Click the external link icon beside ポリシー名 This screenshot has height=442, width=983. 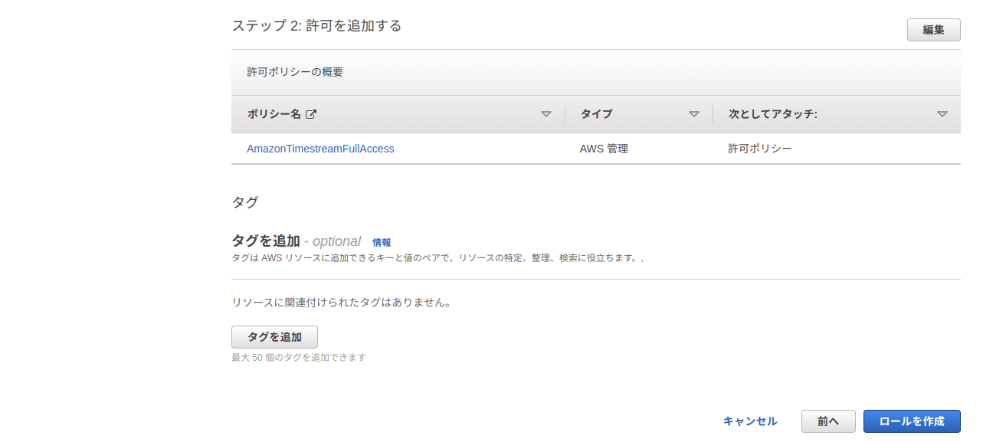coord(311,114)
